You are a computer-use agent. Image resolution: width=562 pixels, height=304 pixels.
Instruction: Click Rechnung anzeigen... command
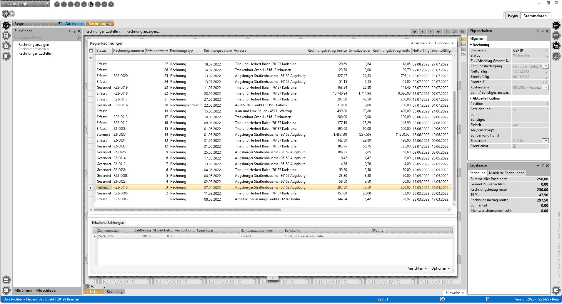[143, 31]
